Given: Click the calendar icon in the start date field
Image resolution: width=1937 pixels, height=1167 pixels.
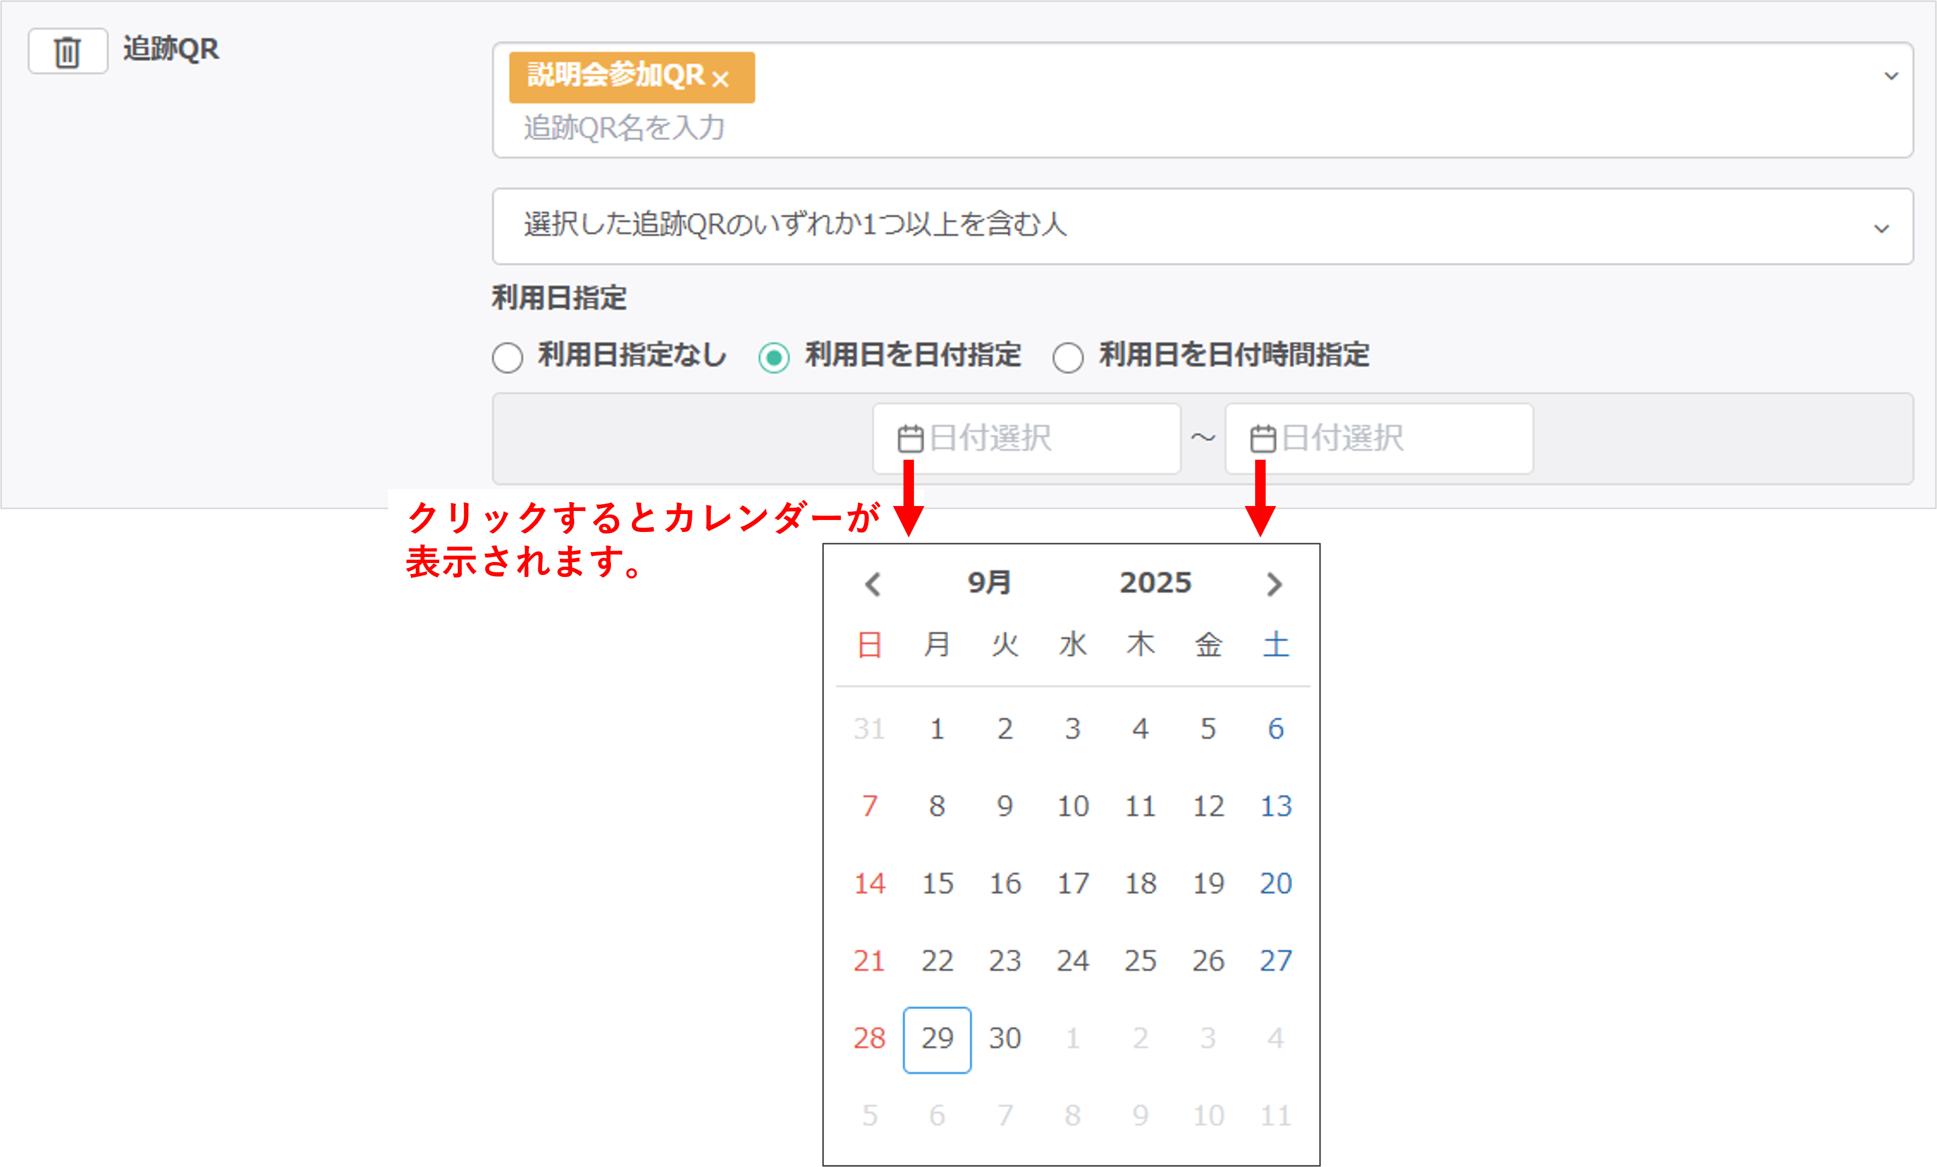Looking at the screenshot, I should 909,438.
